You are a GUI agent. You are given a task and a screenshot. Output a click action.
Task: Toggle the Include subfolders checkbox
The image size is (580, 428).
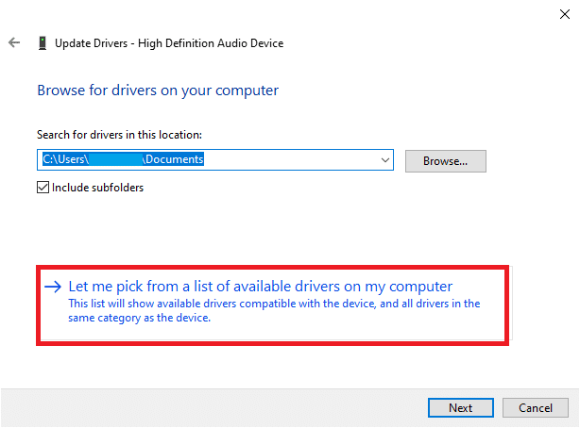click(43, 187)
